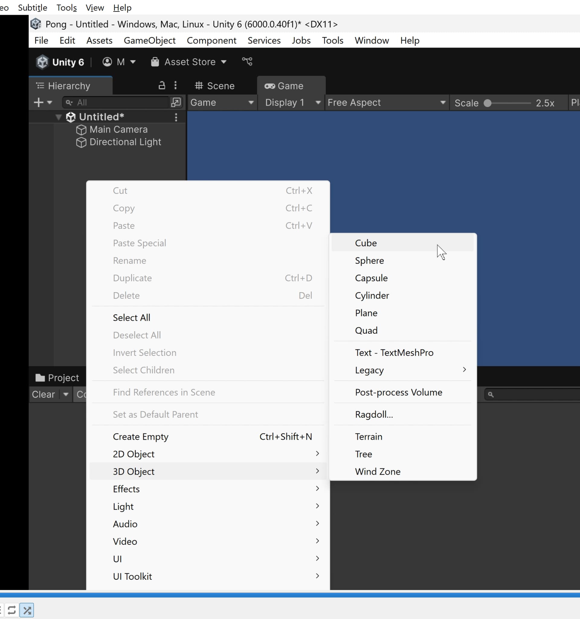
Task: Switch to the Scene tab
Action: tap(215, 86)
